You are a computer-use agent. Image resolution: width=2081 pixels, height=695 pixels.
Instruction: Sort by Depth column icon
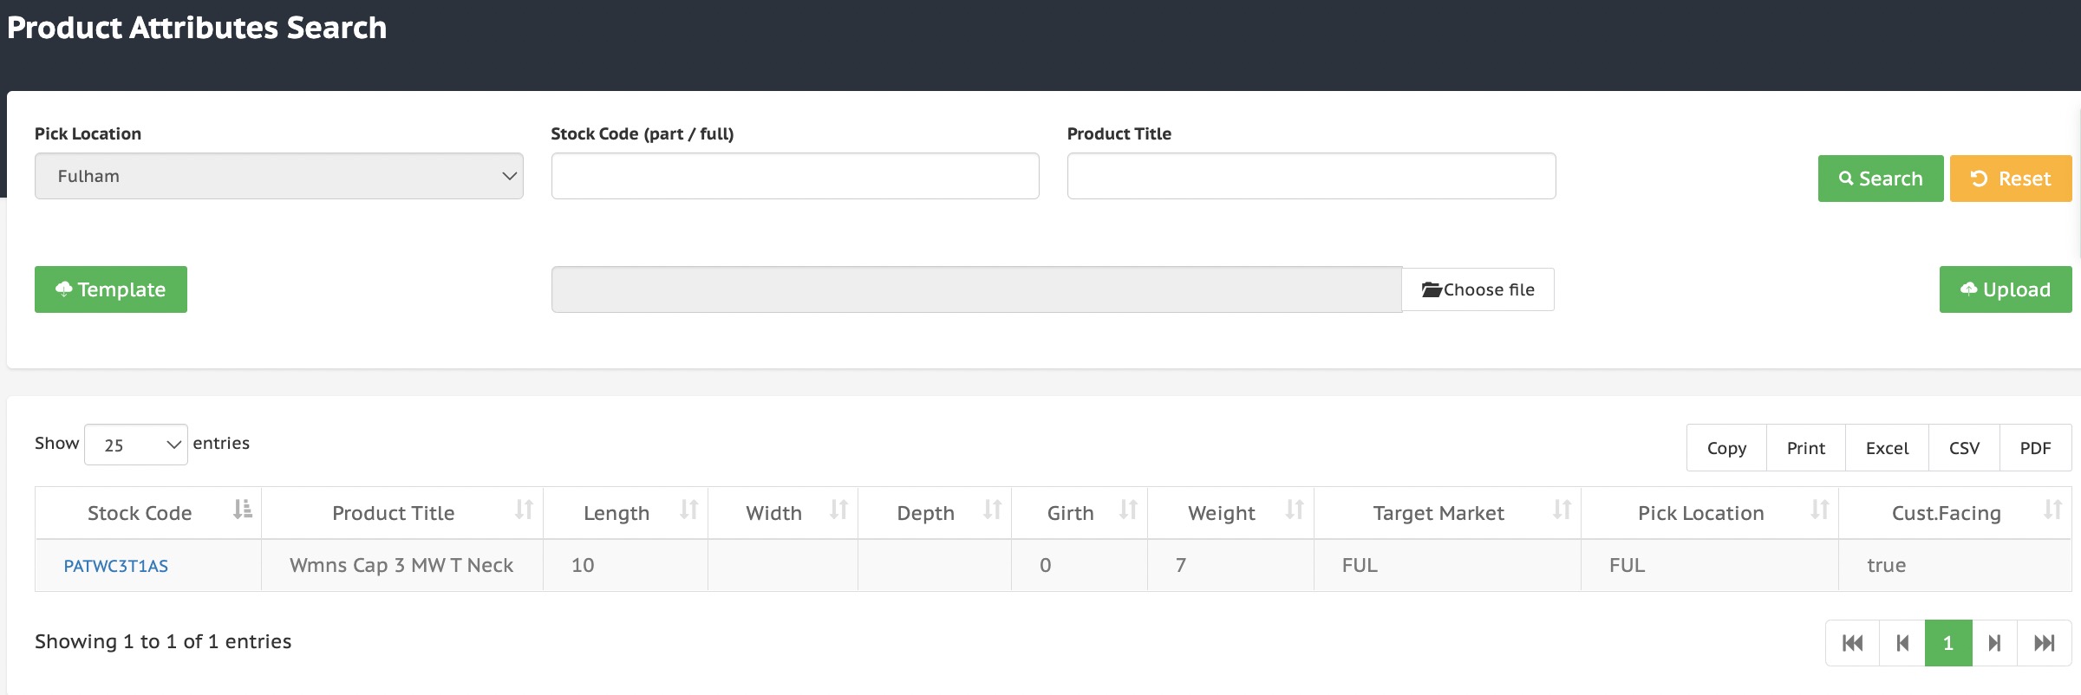(x=993, y=510)
